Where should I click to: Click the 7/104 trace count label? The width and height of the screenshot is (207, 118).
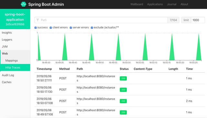point(173,20)
